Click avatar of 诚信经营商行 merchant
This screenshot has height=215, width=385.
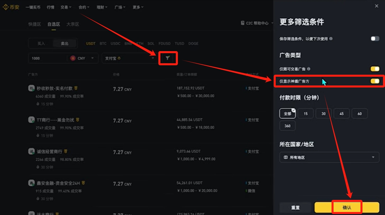(x=31, y=151)
